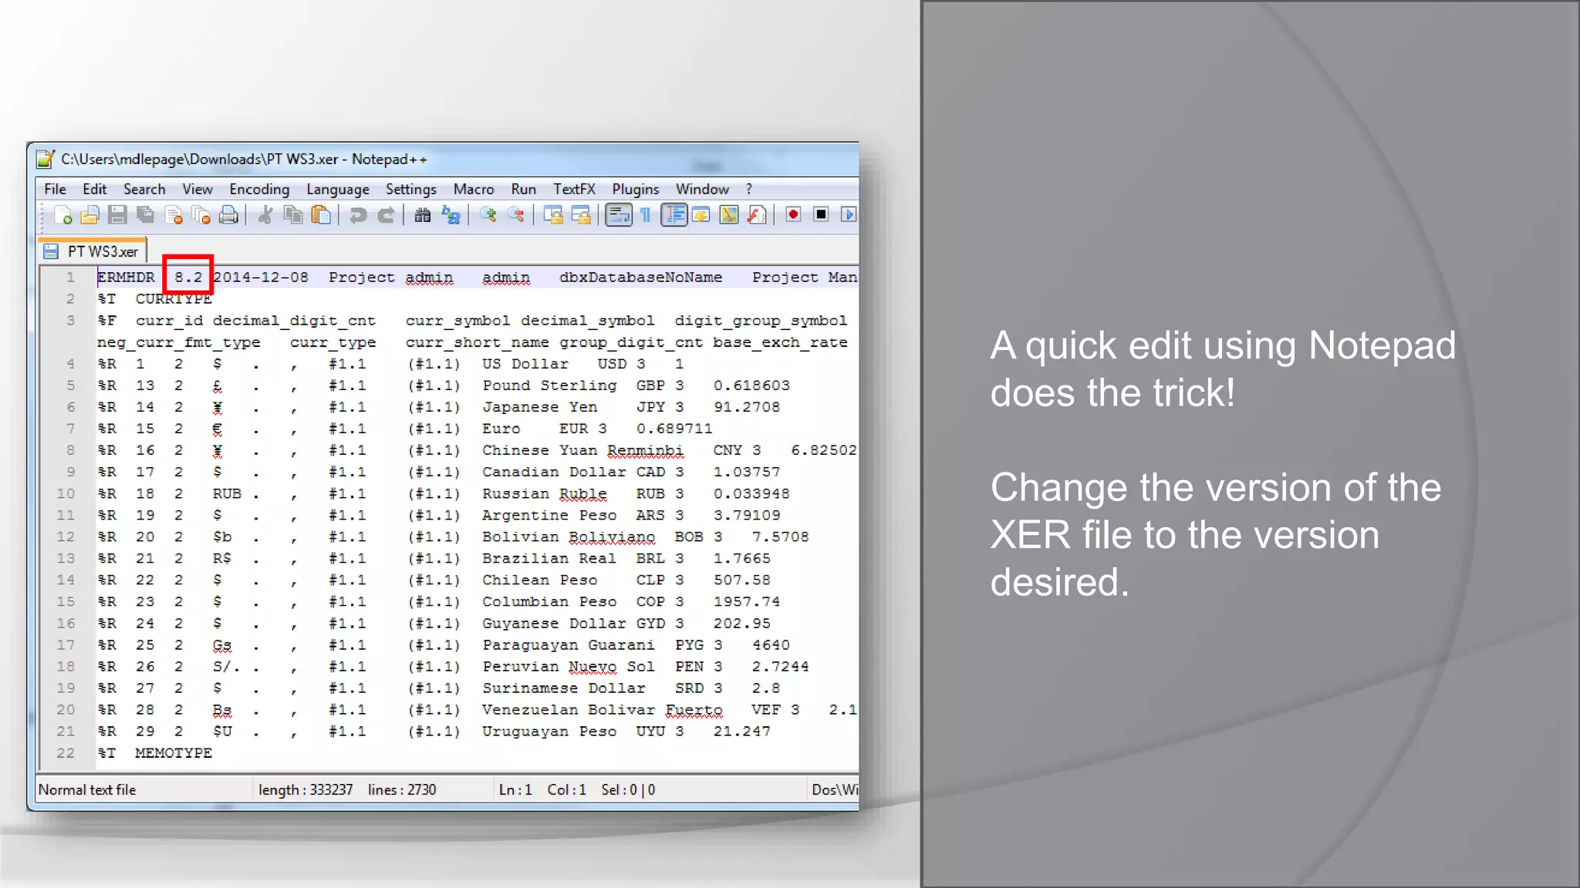
Task: Click the Cut scissors icon
Action: pos(265,215)
